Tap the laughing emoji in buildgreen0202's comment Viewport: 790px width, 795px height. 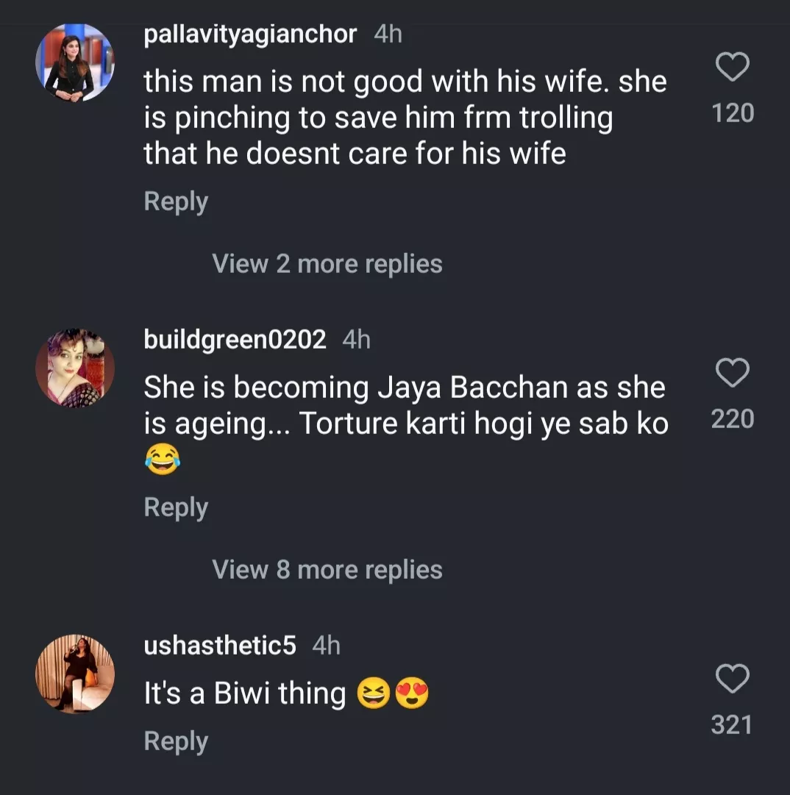tap(160, 460)
